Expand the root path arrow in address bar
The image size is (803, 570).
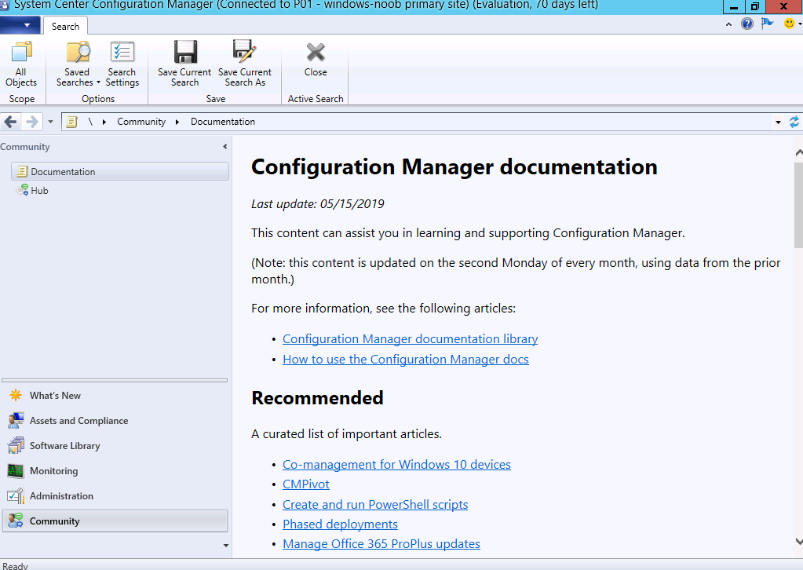click(x=104, y=122)
